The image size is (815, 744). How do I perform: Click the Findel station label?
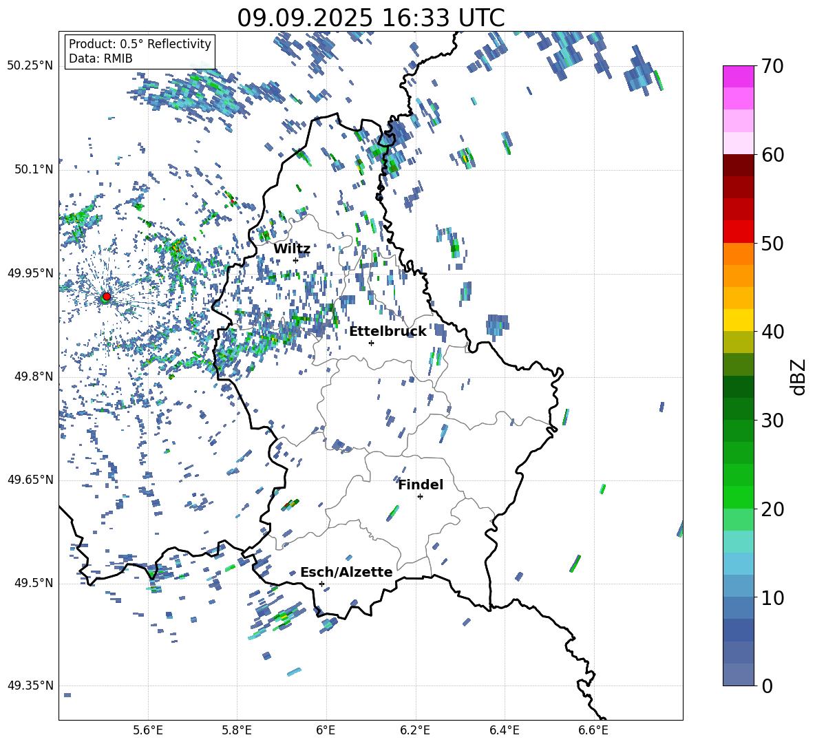421,485
